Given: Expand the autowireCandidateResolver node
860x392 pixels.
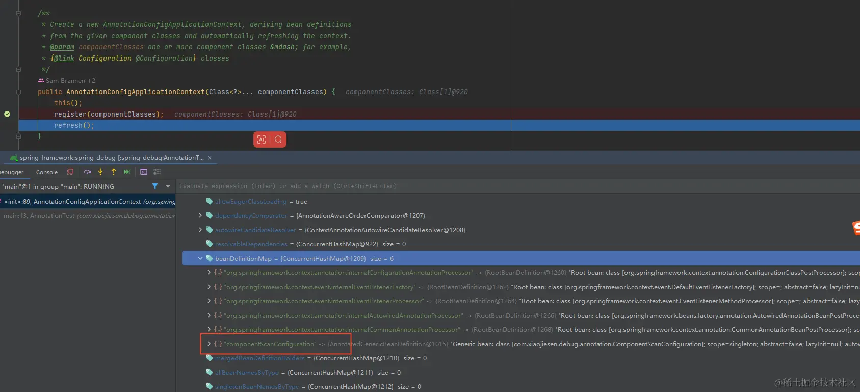Looking at the screenshot, I should (x=200, y=230).
